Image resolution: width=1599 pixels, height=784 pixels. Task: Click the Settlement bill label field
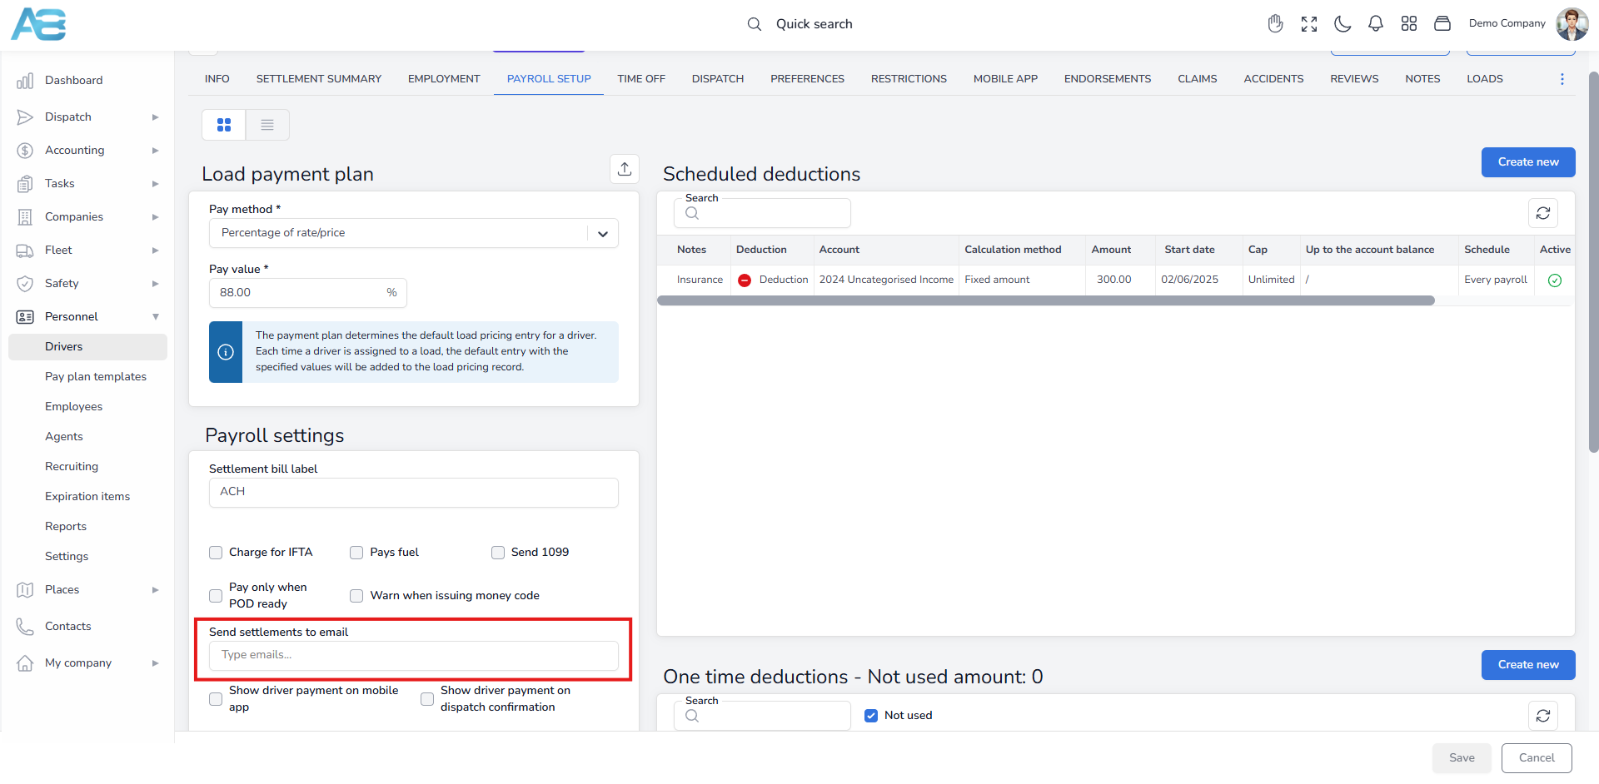(414, 493)
